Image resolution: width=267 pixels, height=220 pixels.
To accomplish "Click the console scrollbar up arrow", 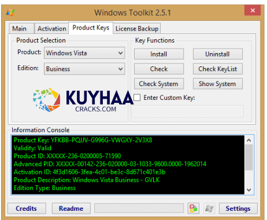I will click(x=249, y=140).
